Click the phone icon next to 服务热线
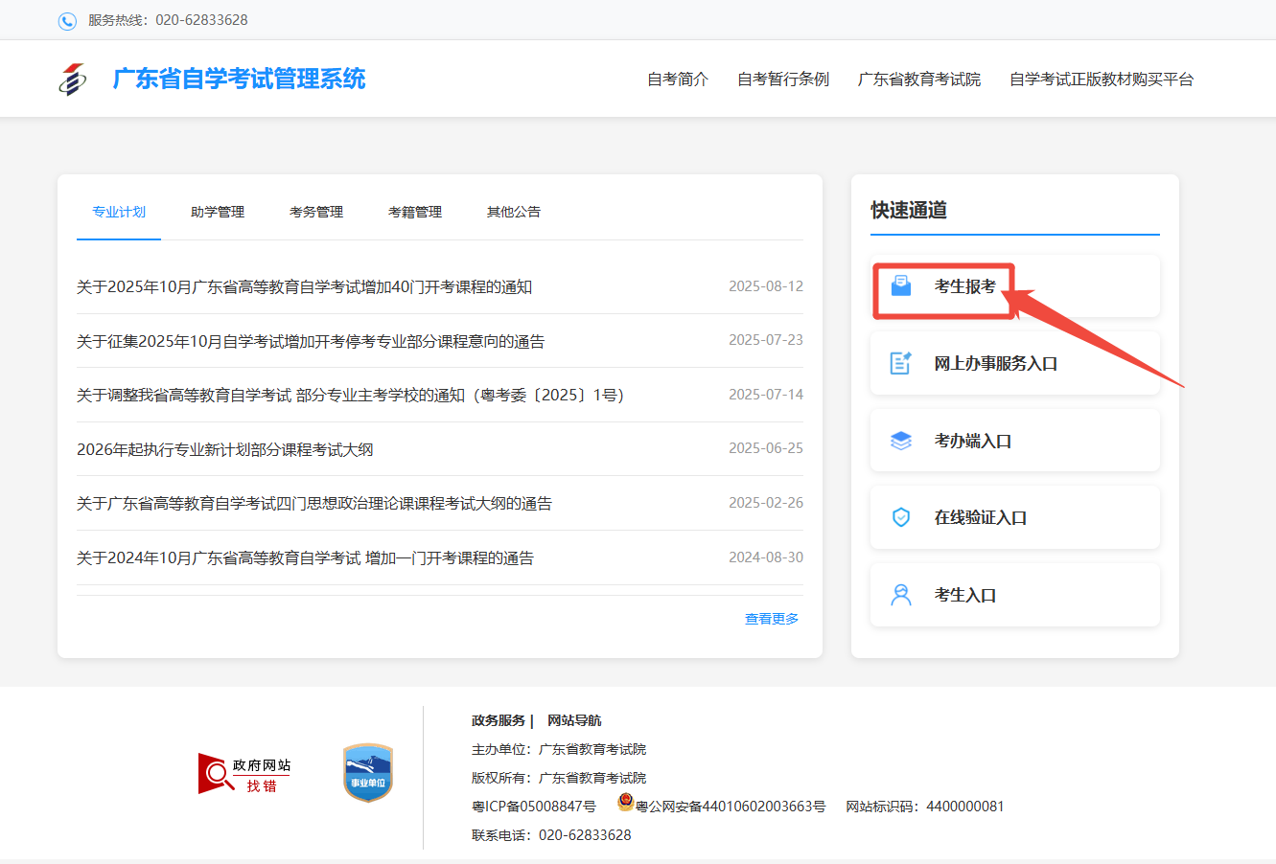This screenshot has width=1276, height=864. [66, 19]
